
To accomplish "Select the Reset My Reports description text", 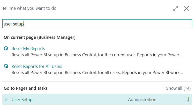I will click(97, 55).
